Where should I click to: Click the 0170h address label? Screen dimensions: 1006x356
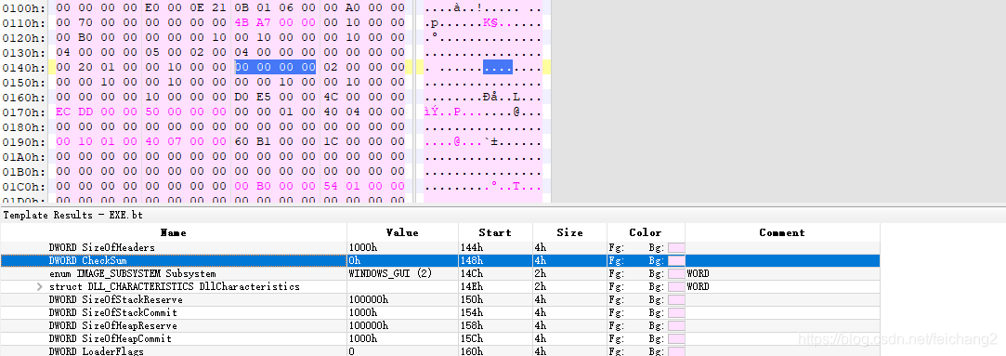[24, 112]
